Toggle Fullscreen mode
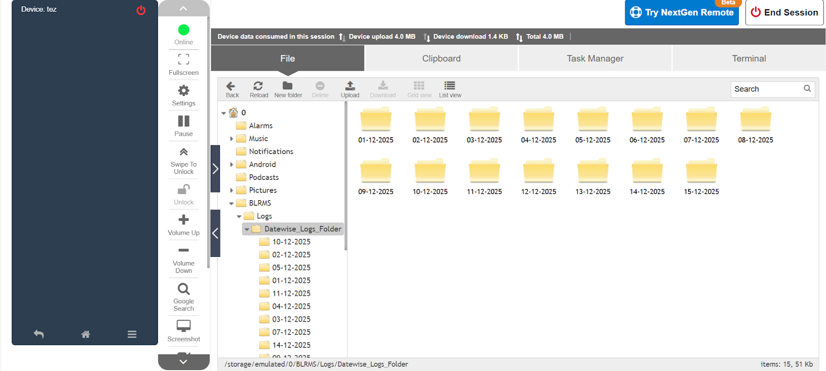This screenshot has width=826, height=371. tap(183, 59)
